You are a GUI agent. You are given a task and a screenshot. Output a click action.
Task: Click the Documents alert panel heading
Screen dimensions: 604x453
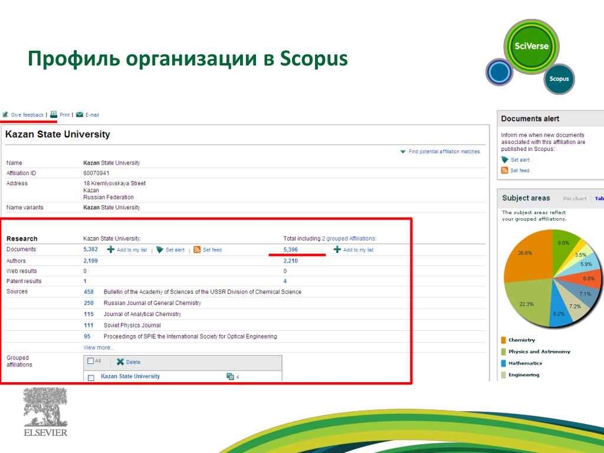click(x=530, y=119)
